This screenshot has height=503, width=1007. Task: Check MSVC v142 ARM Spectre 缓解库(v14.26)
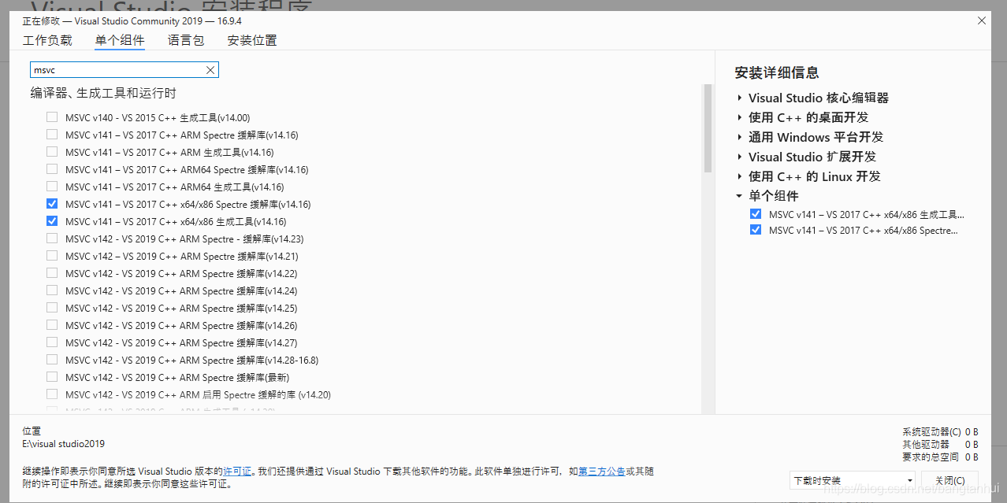click(52, 325)
